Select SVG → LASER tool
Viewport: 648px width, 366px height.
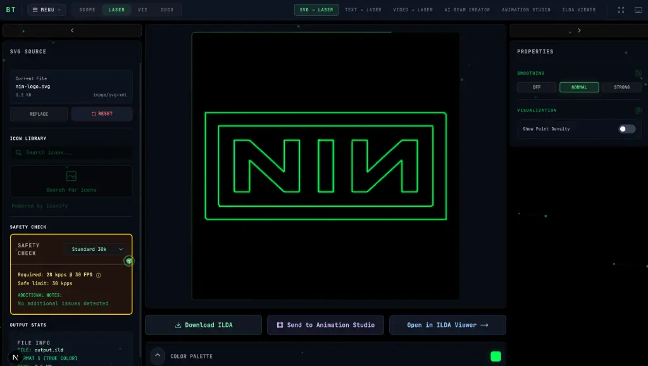pyautogui.click(x=316, y=9)
